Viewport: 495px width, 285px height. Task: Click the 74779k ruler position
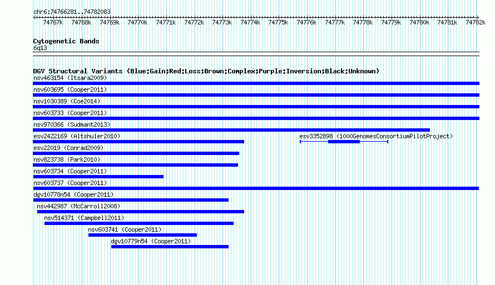pyautogui.click(x=391, y=22)
